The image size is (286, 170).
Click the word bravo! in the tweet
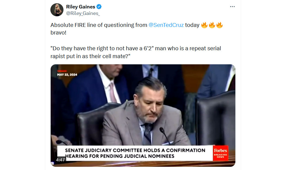tap(58, 33)
